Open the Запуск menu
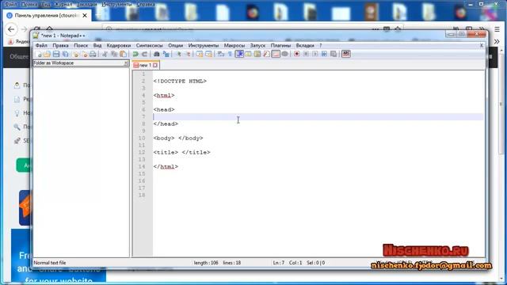This screenshot has height=285, width=507. point(257,46)
